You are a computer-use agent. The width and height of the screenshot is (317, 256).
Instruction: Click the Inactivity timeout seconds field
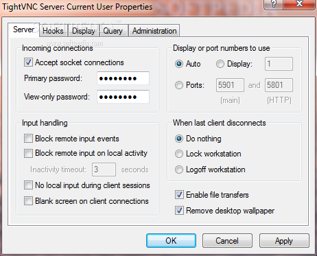104,170
